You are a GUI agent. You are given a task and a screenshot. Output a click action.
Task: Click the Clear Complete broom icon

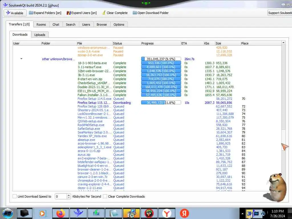(104, 13)
